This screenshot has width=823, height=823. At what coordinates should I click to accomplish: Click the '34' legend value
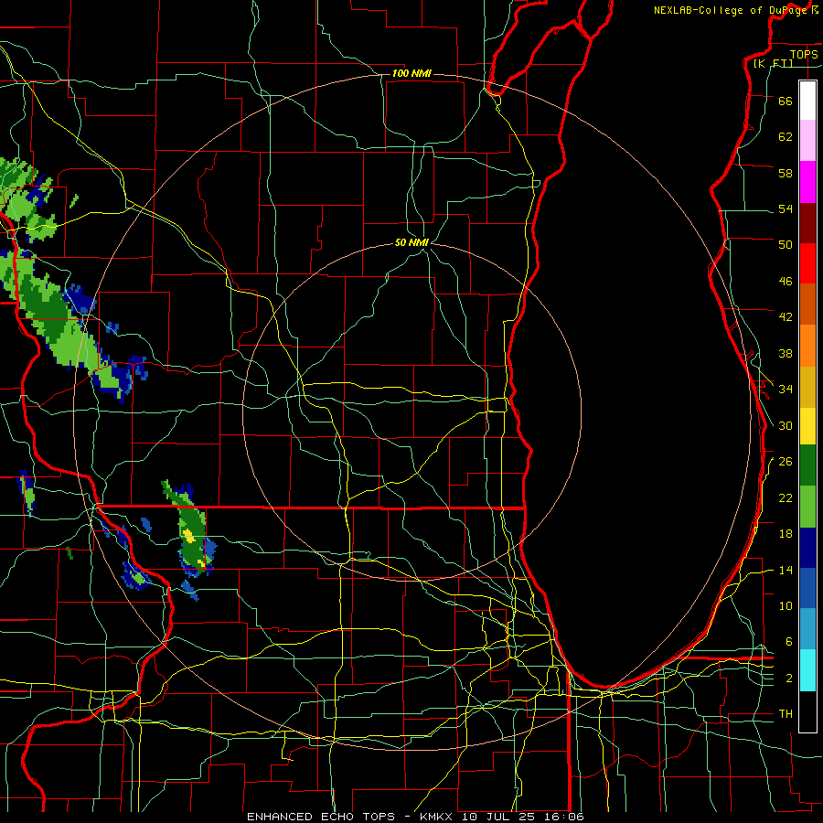click(786, 389)
